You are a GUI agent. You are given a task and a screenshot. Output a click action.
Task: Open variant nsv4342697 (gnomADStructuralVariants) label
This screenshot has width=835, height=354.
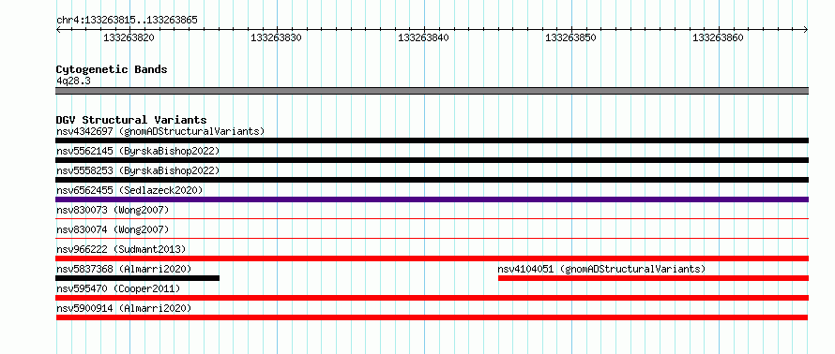[x=160, y=131]
